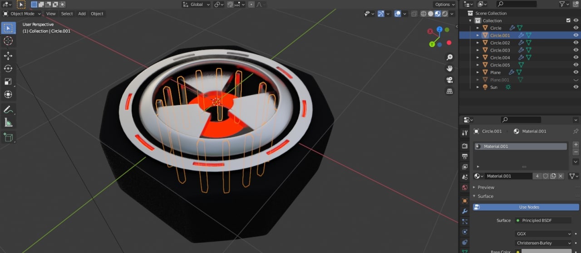This screenshot has width=581, height=253.
Task: Open the World properties tab
Action: click(x=464, y=187)
